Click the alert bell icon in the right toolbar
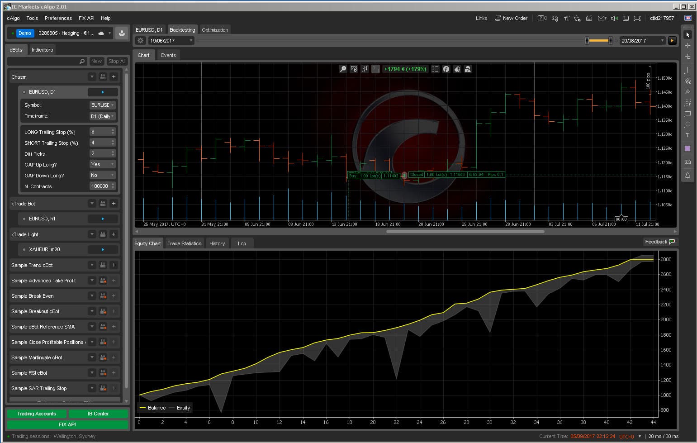 (x=688, y=176)
